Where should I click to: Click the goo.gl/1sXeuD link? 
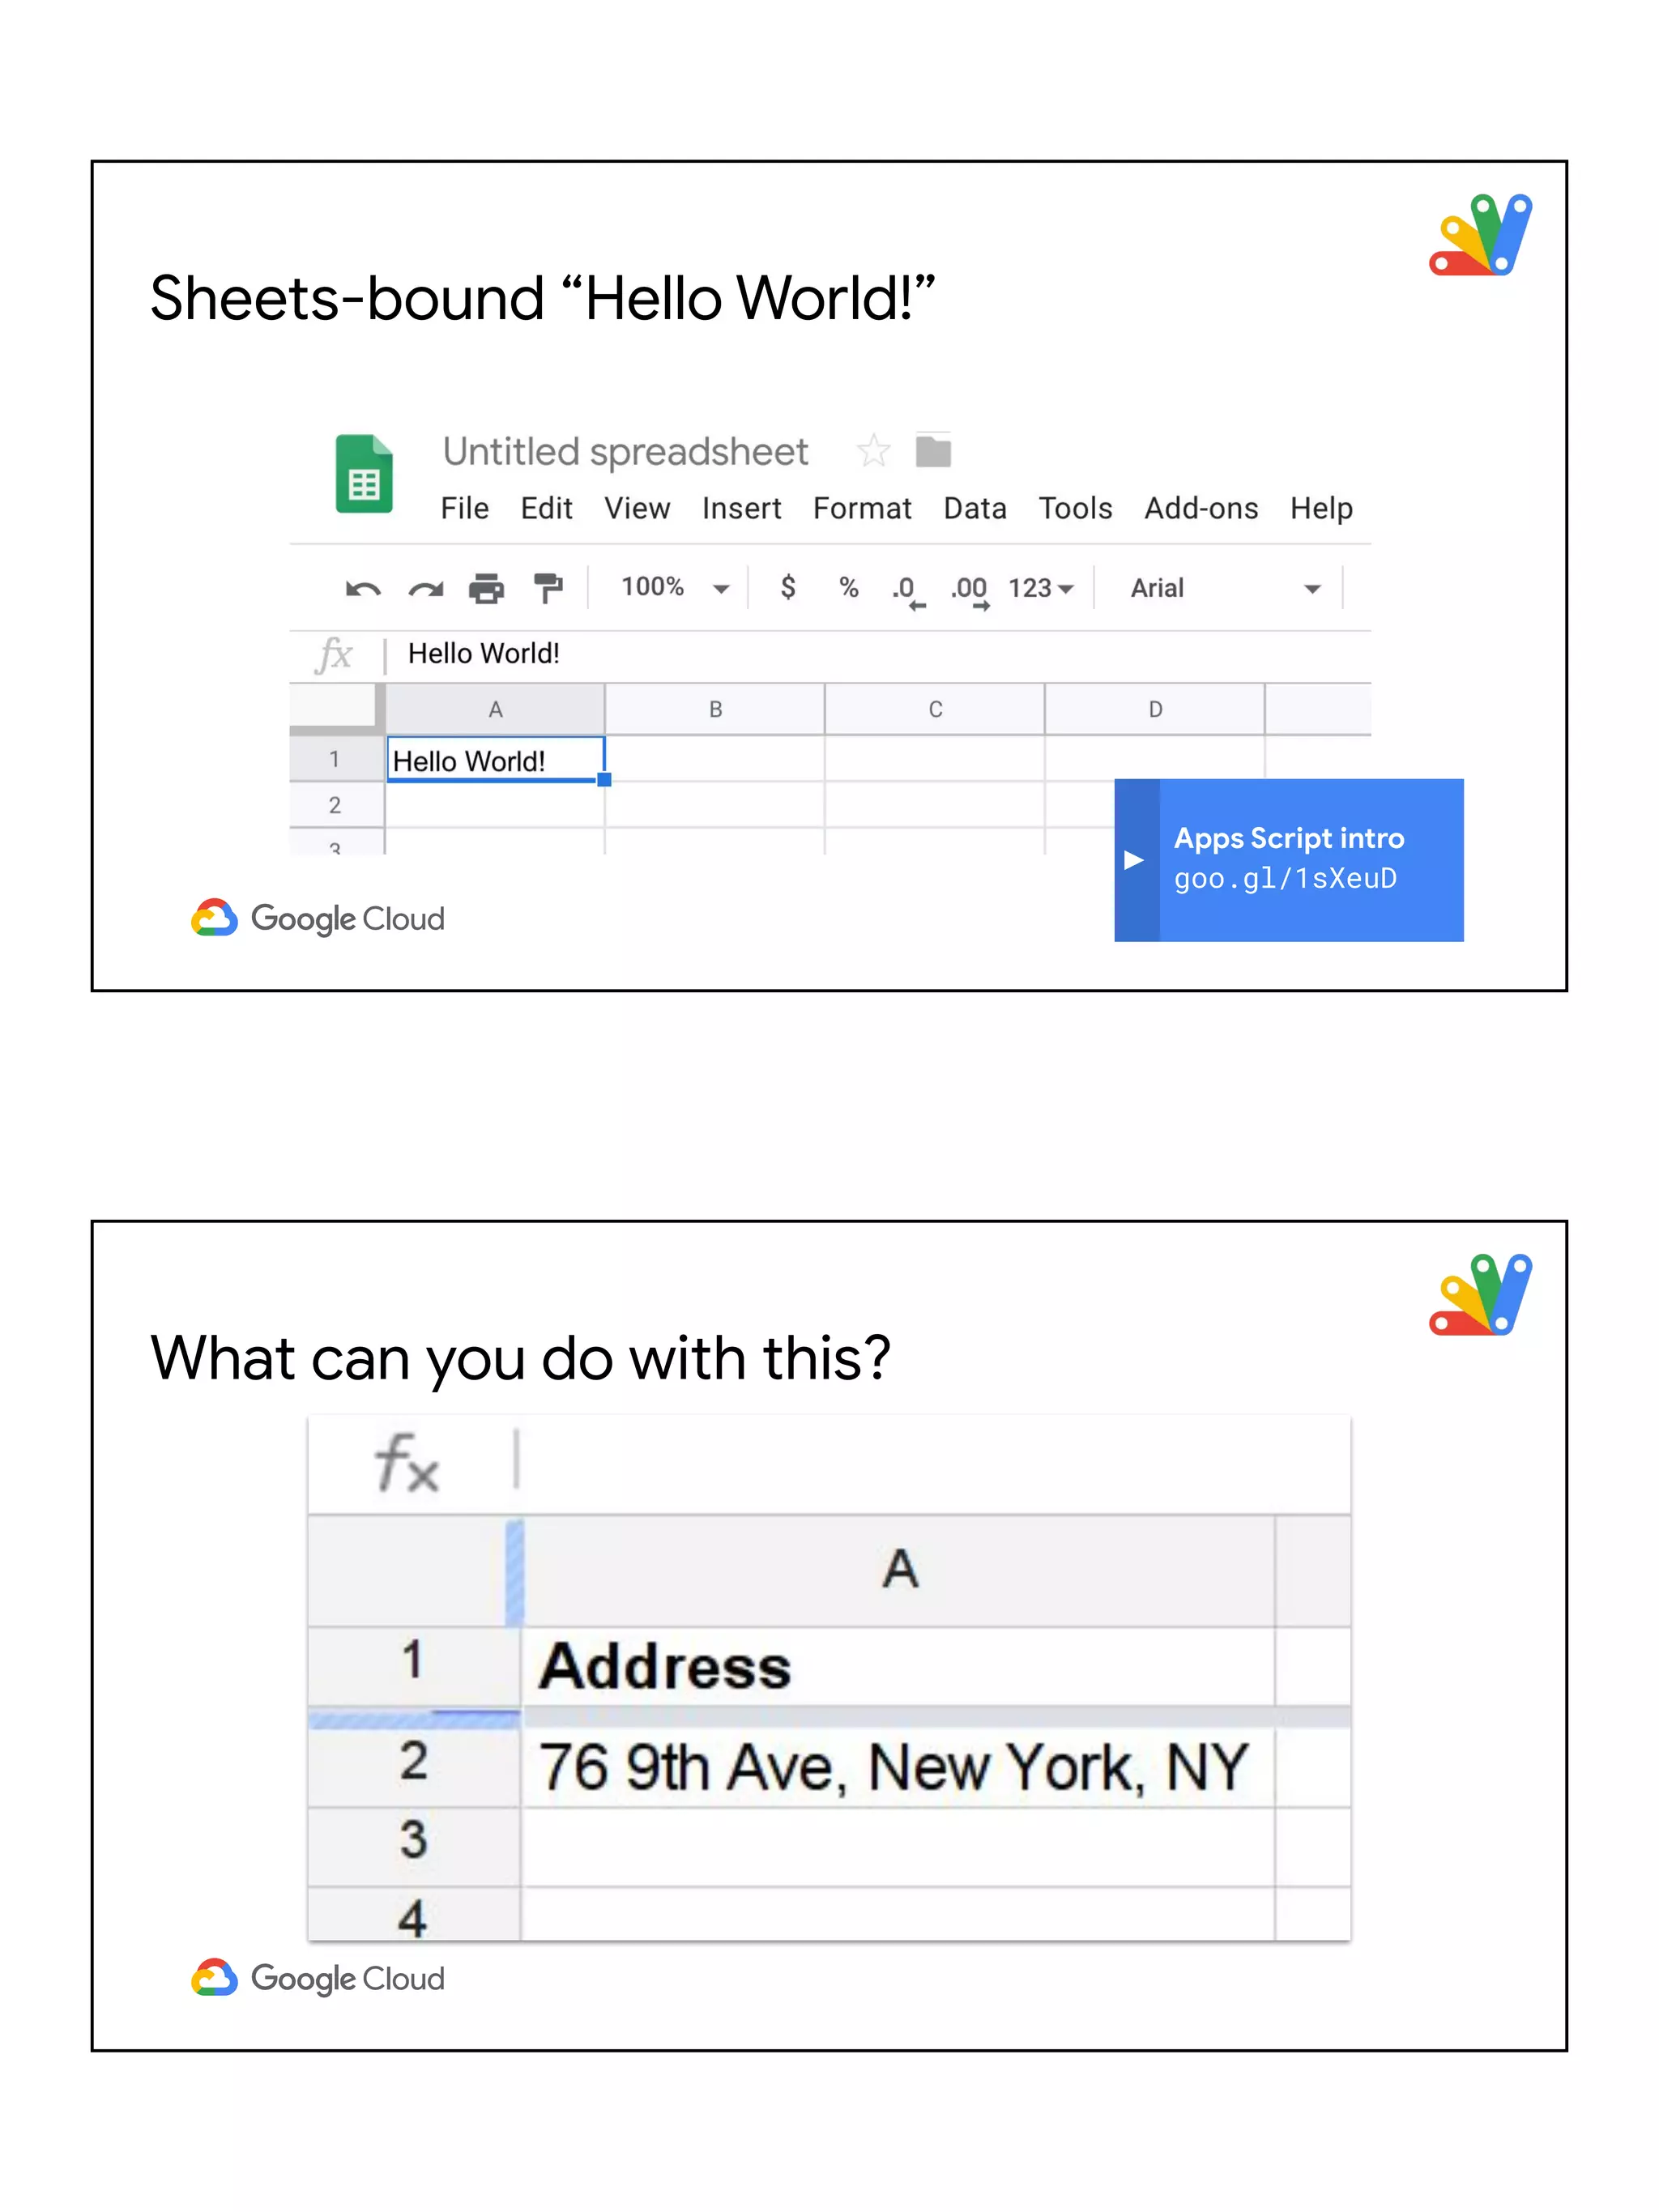(1285, 878)
